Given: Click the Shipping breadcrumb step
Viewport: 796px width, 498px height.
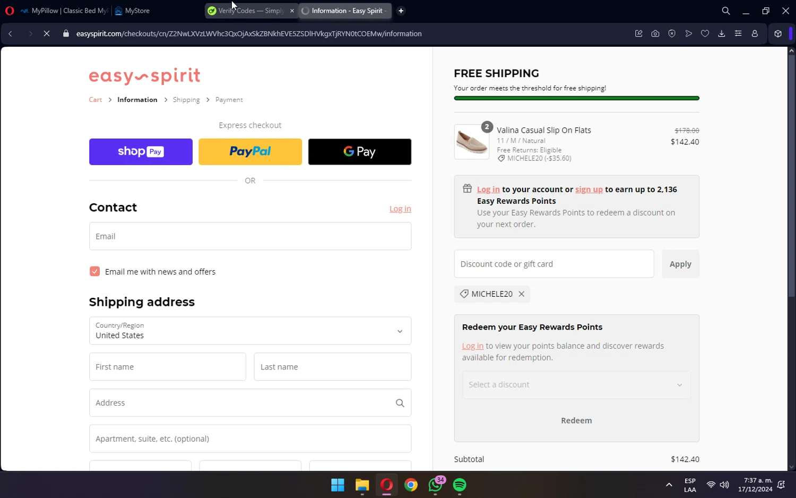Looking at the screenshot, I should [x=186, y=100].
